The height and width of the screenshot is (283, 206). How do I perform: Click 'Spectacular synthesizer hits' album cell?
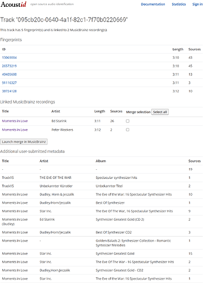point(116,178)
